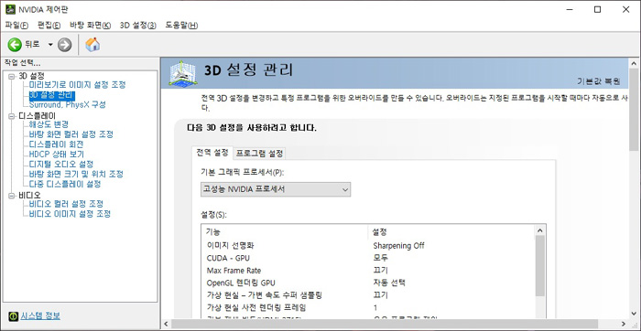Screen dimensions: 641x331
Task: Open the 바탕 화면(K) menu
Action: [91, 25]
